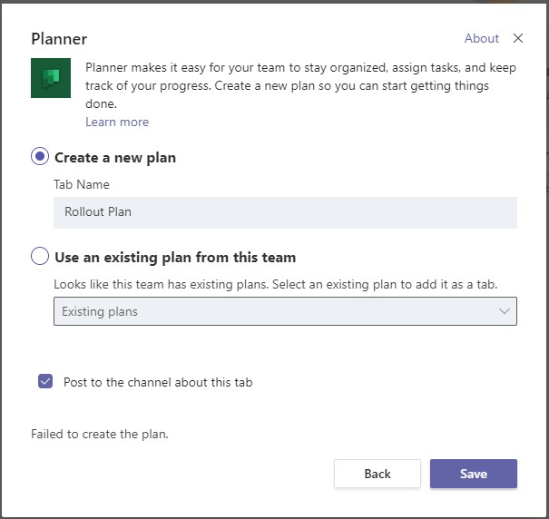Select the Create a new plan radio button
Viewport: 549px width, 519px height.
pos(40,157)
